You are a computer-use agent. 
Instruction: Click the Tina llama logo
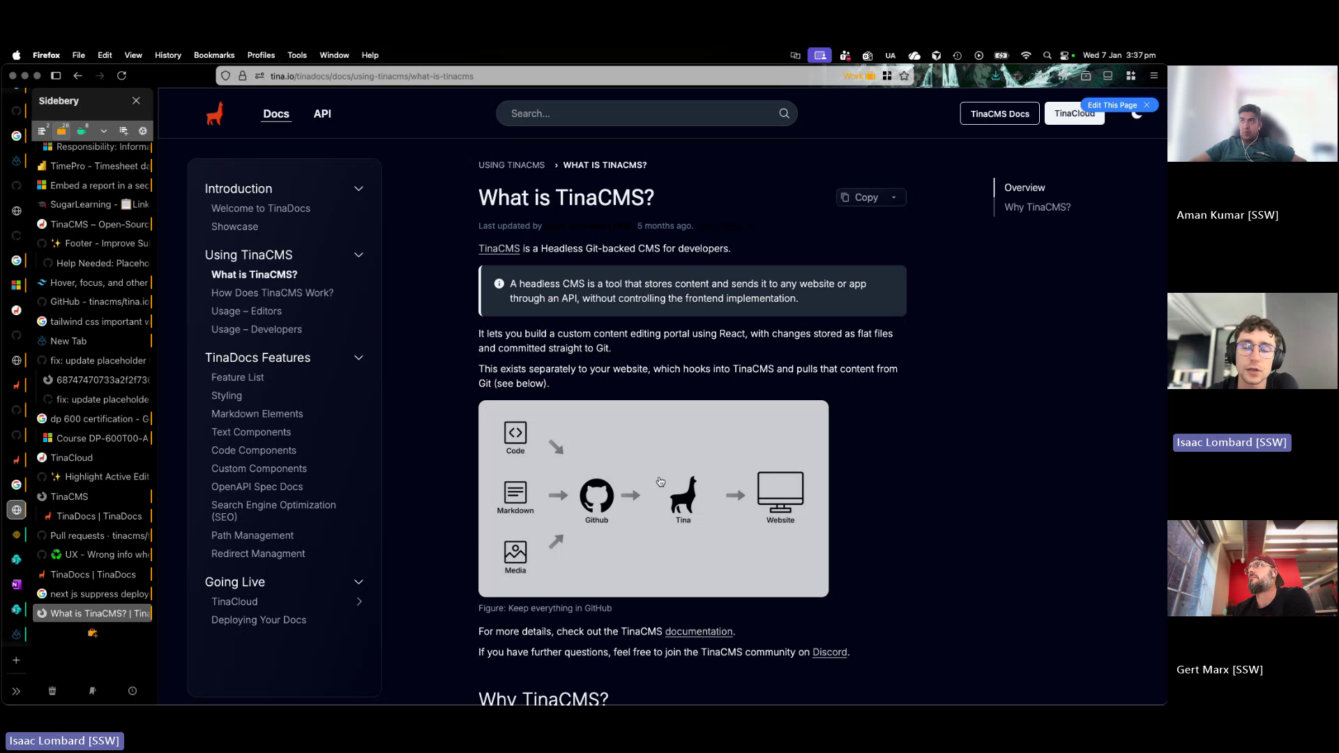pyautogui.click(x=215, y=112)
